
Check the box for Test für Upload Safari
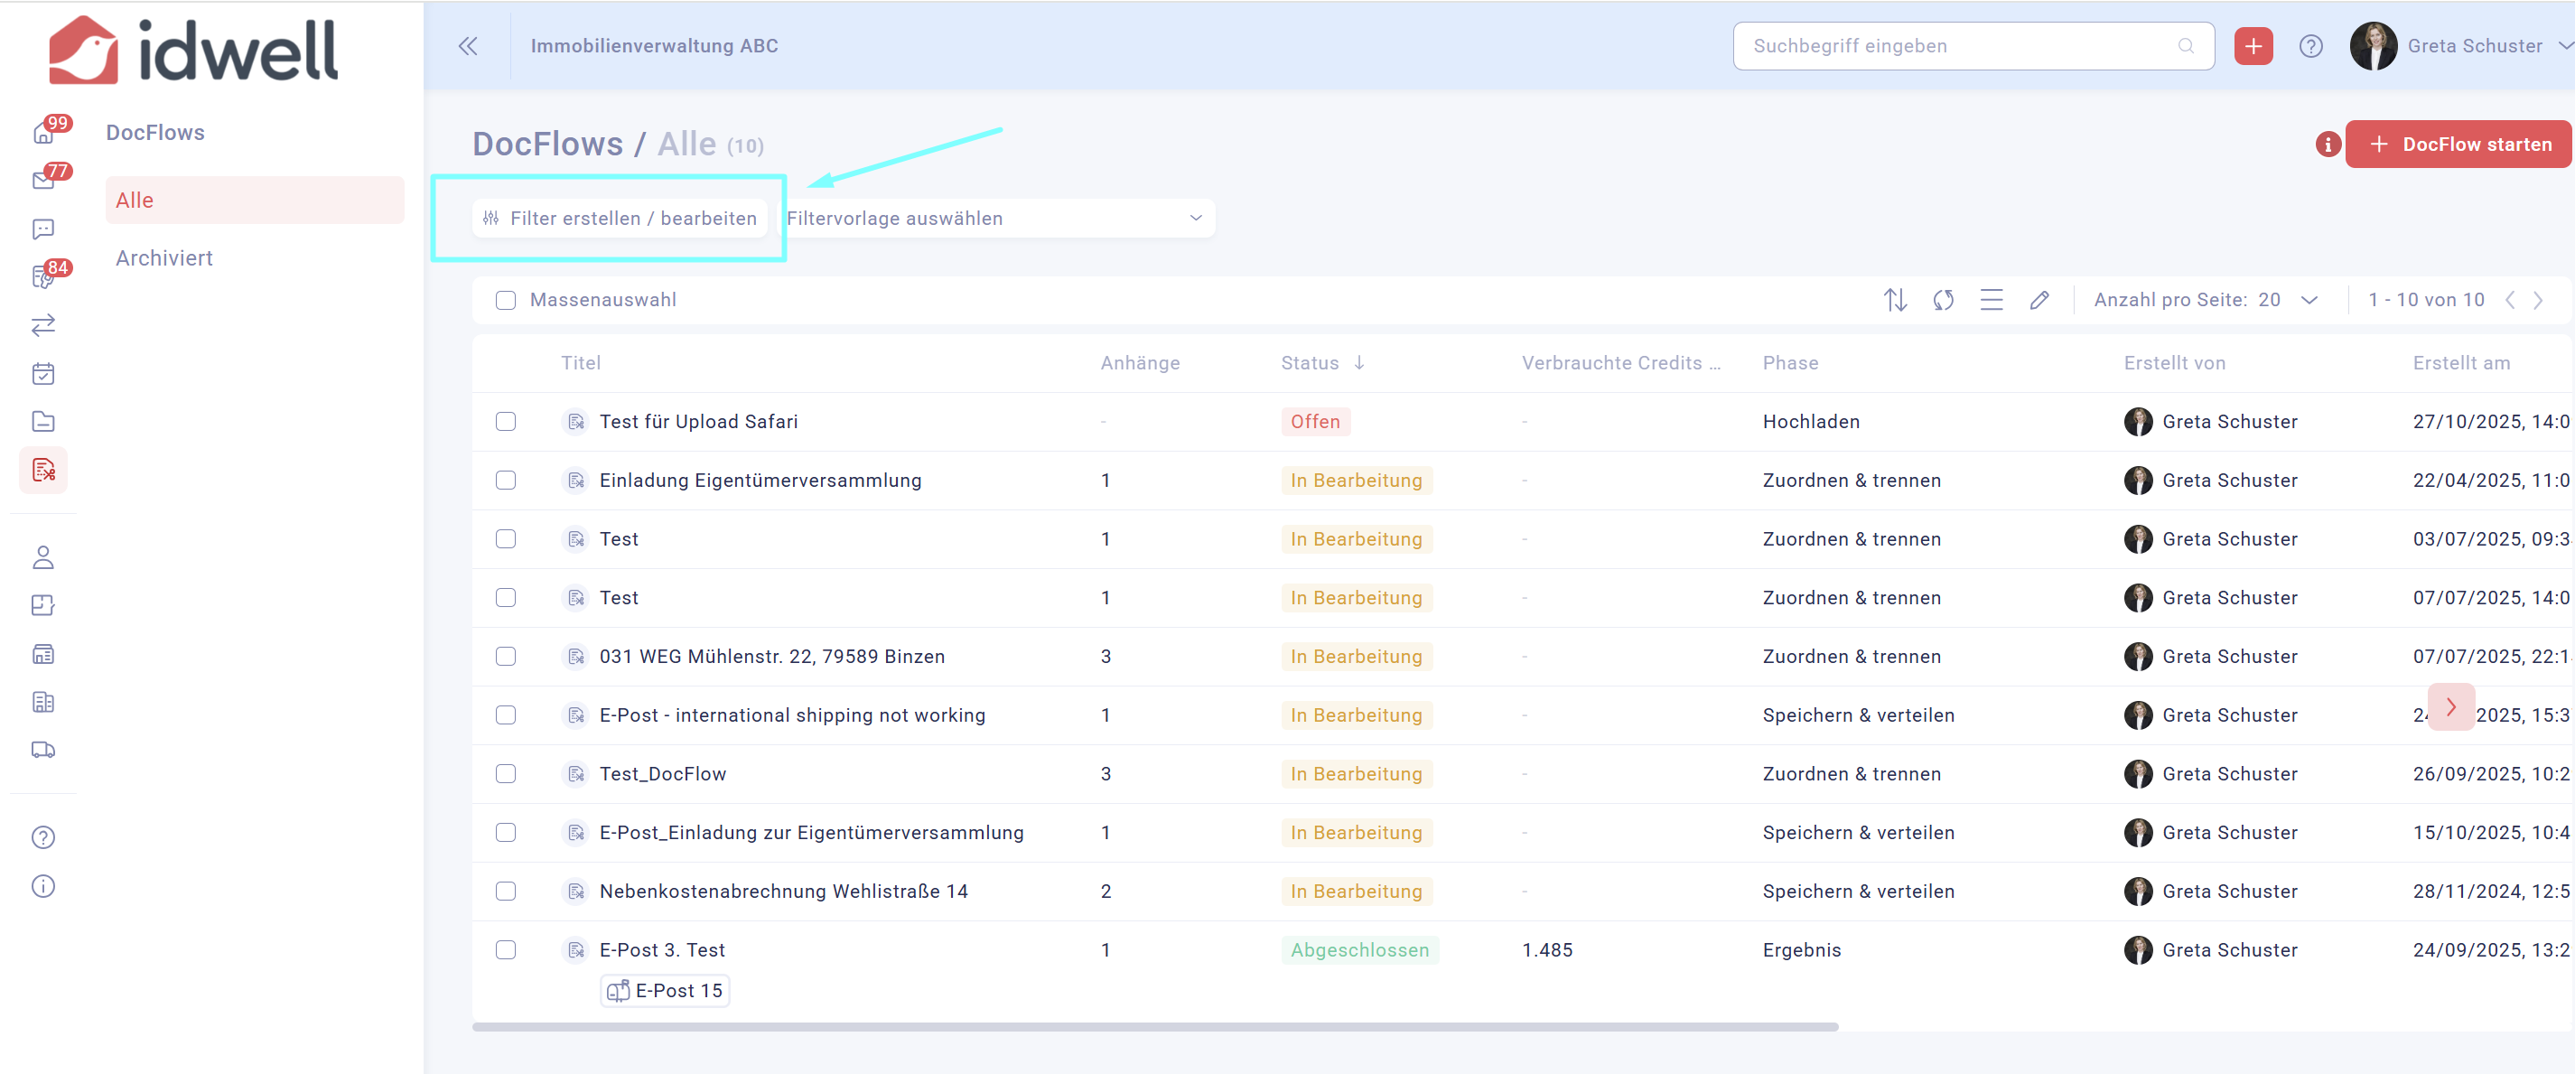(506, 421)
